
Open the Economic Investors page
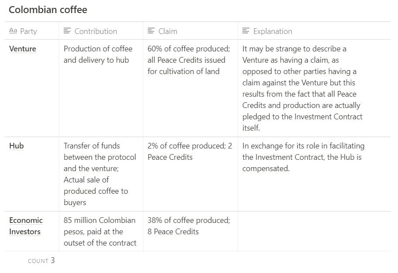[x=26, y=226]
